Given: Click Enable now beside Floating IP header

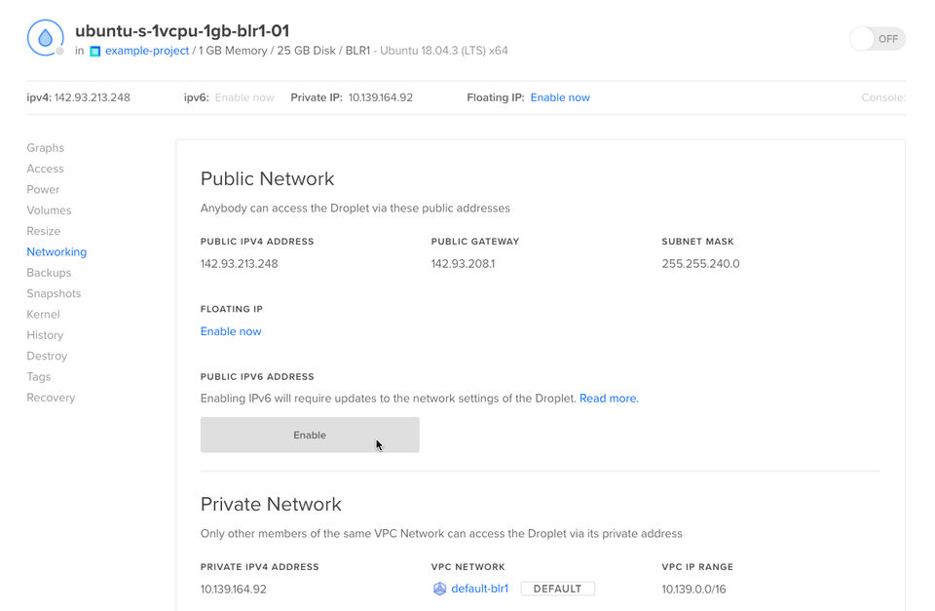Looking at the screenshot, I should click(x=560, y=97).
